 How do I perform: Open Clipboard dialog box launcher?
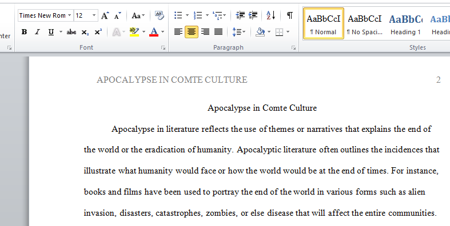point(10,48)
